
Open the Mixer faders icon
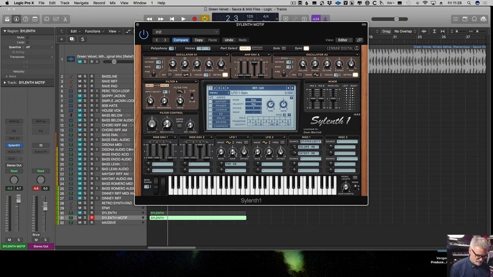click(x=56, y=19)
